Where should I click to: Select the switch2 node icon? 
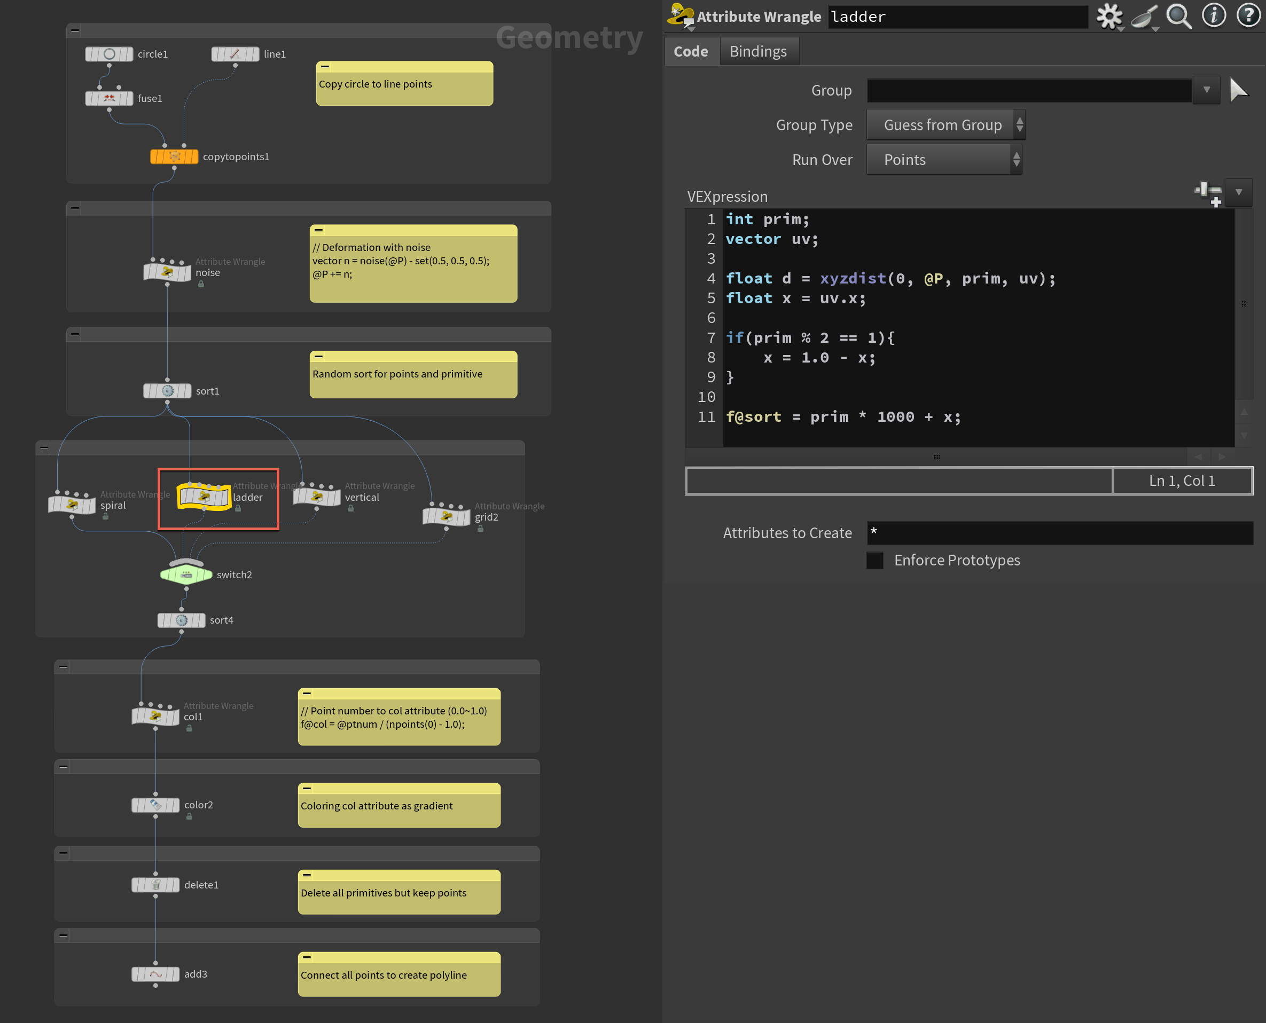point(186,575)
